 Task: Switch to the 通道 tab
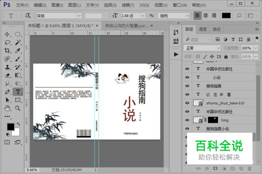click(203, 29)
